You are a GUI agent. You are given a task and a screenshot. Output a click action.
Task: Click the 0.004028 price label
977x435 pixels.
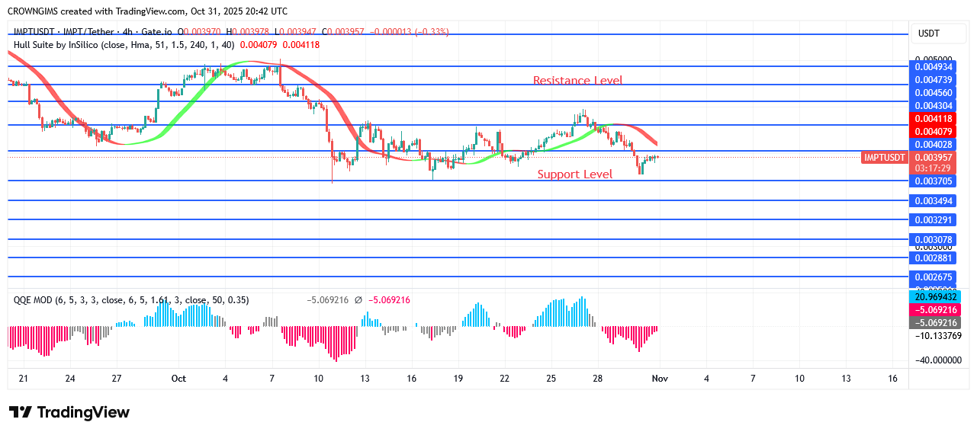tap(934, 145)
